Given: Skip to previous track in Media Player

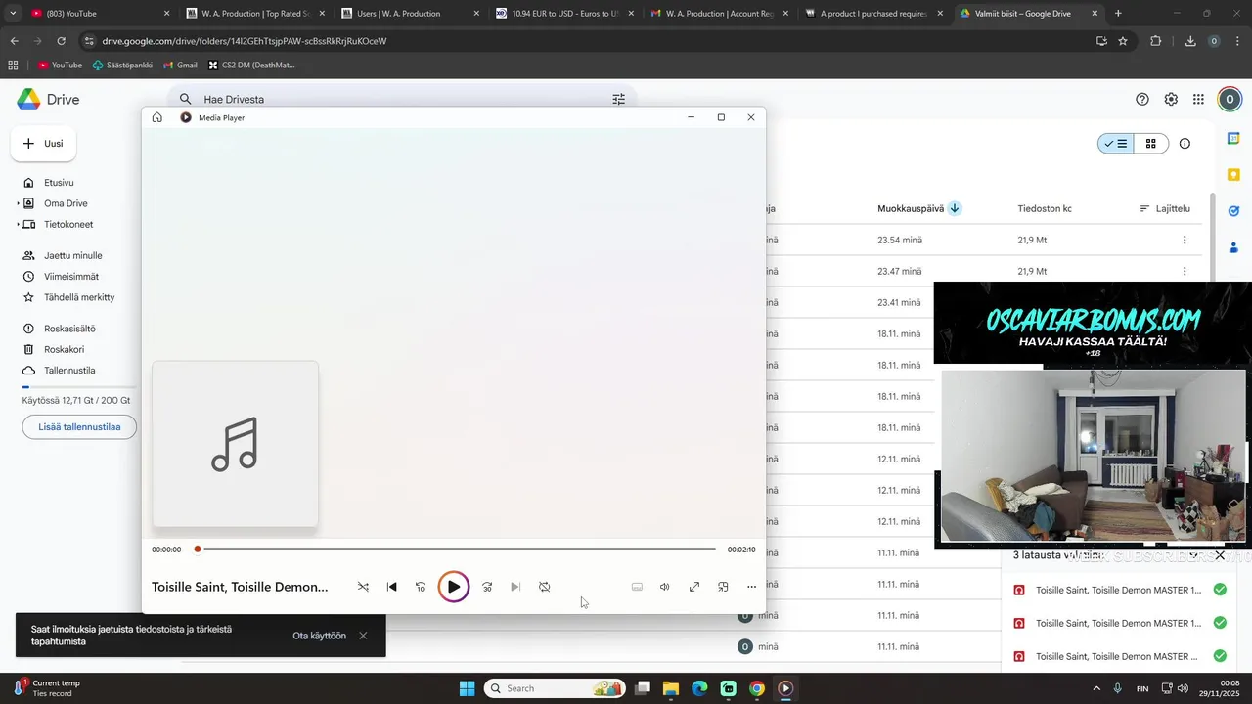Looking at the screenshot, I should [x=392, y=587].
